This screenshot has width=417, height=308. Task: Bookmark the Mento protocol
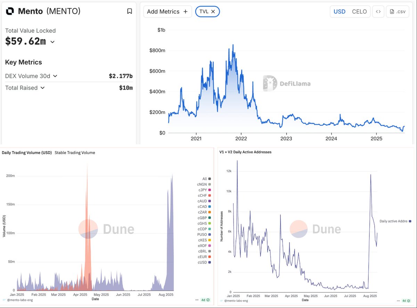click(130, 11)
